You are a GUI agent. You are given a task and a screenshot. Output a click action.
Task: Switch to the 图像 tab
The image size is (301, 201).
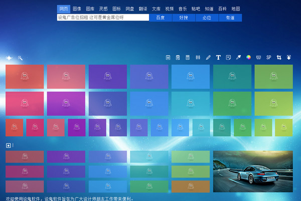point(77,9)
